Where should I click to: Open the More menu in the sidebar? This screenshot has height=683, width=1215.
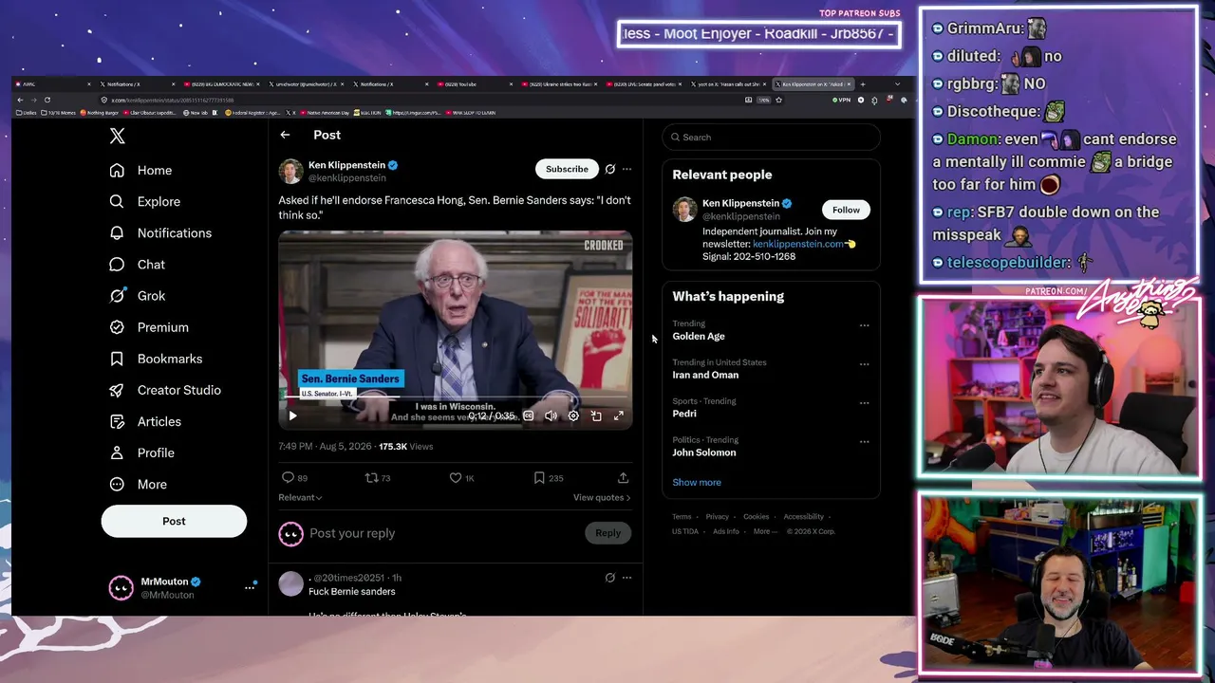coord(139,484)
